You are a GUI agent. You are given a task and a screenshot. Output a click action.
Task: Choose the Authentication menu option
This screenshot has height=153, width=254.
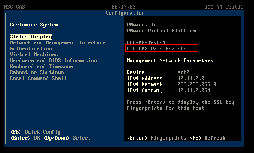(31, 49)
